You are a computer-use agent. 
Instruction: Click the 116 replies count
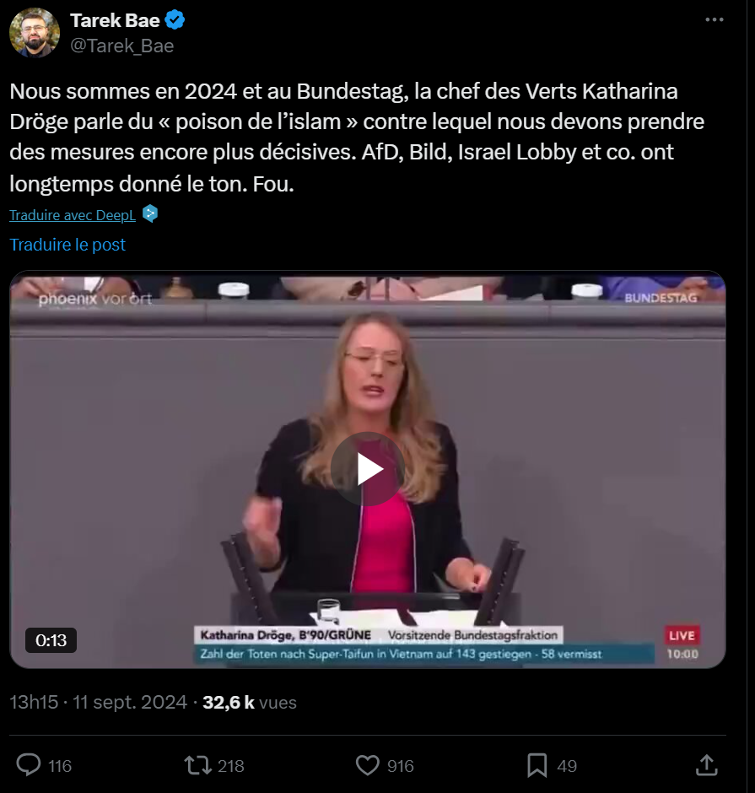coord(60,766)
